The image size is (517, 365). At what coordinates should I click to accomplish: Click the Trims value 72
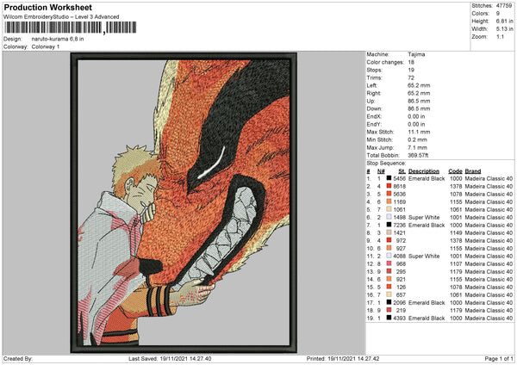click(x=411, y=77)
